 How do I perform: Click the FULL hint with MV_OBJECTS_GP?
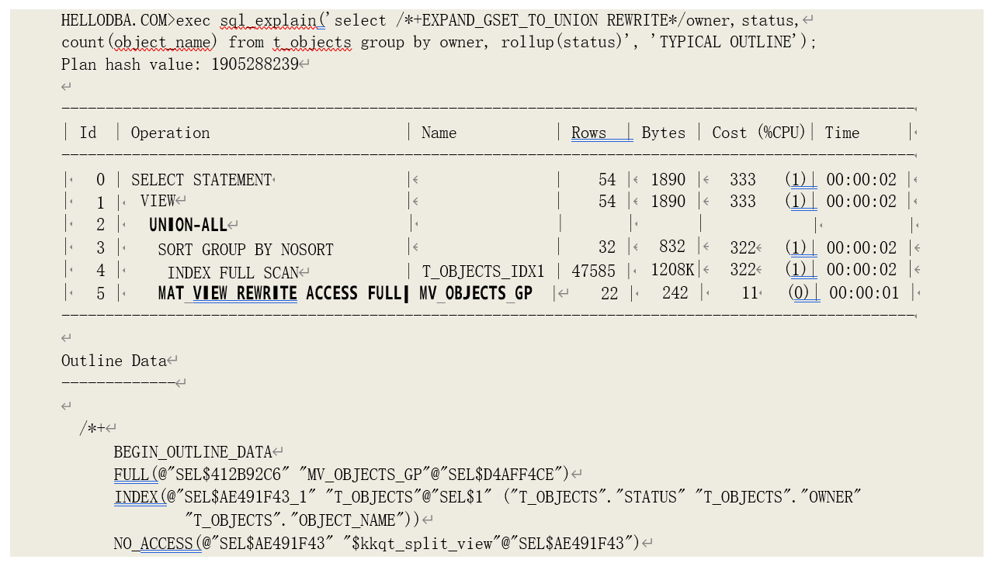[342, 475]
